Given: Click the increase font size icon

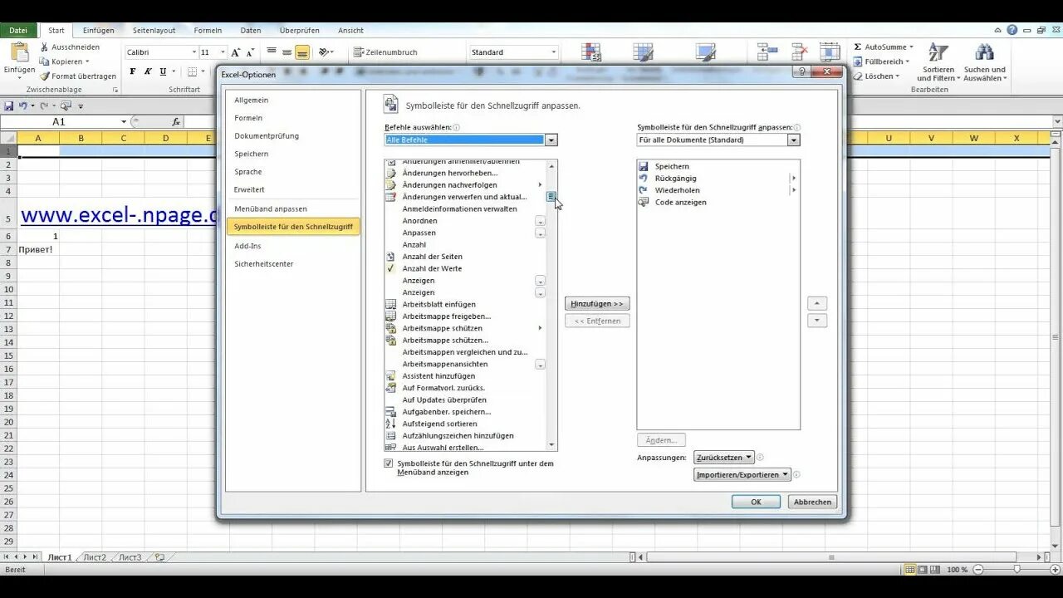Looking at the screenshot, I should 236,52.
